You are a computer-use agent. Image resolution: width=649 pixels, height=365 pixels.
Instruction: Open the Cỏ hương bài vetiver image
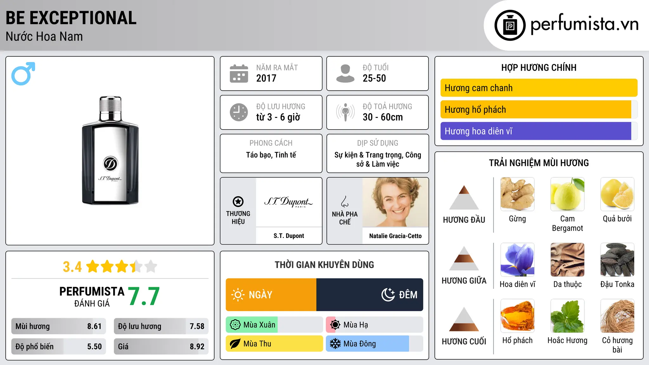pos(617,316)
